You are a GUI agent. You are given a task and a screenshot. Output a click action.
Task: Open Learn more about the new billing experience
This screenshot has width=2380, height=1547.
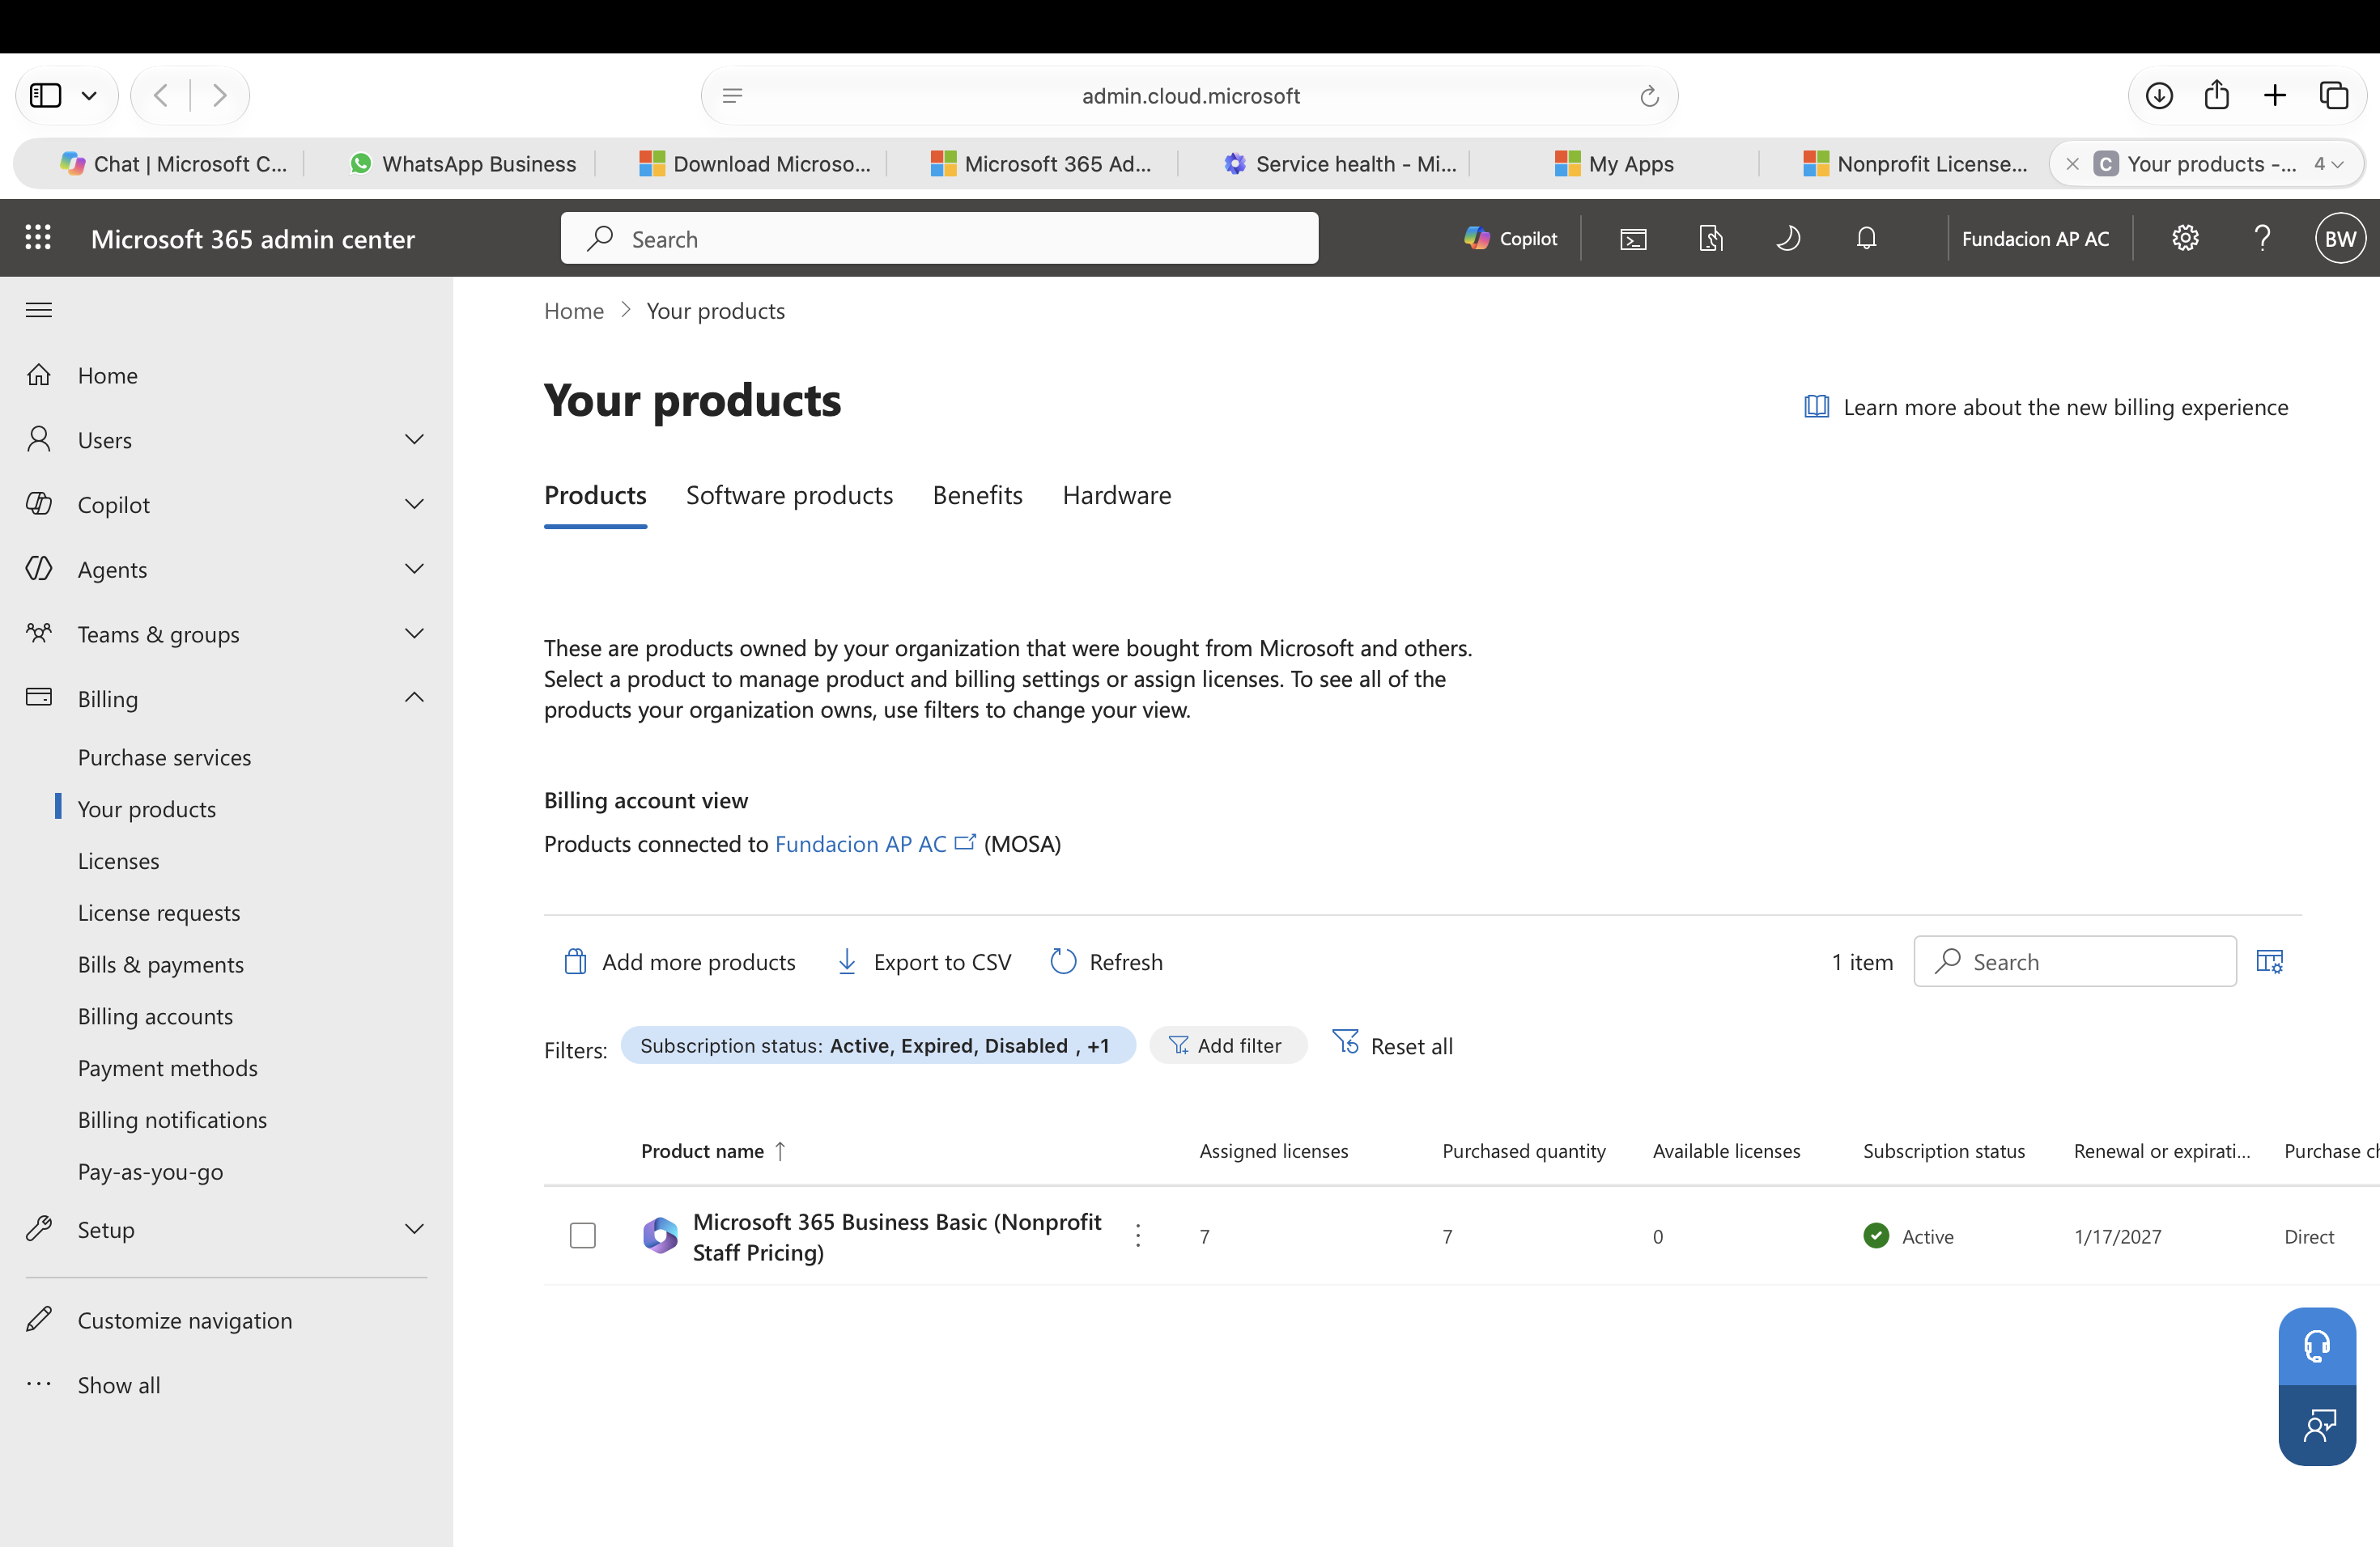pyautogui.click(x=2046, y=407)
